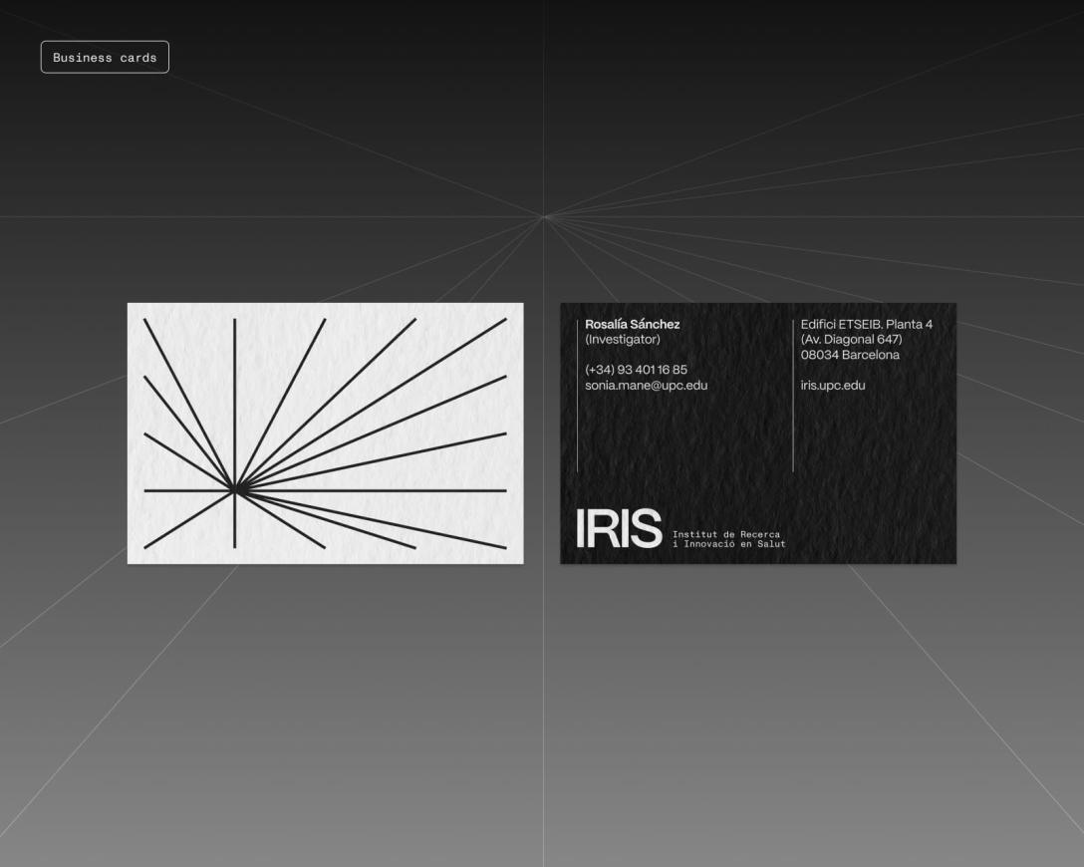Screen dimensions: 1084x867
Task: Click the Edifici ETSEIB. Planta 4 address line
Action: pos(866,325)
